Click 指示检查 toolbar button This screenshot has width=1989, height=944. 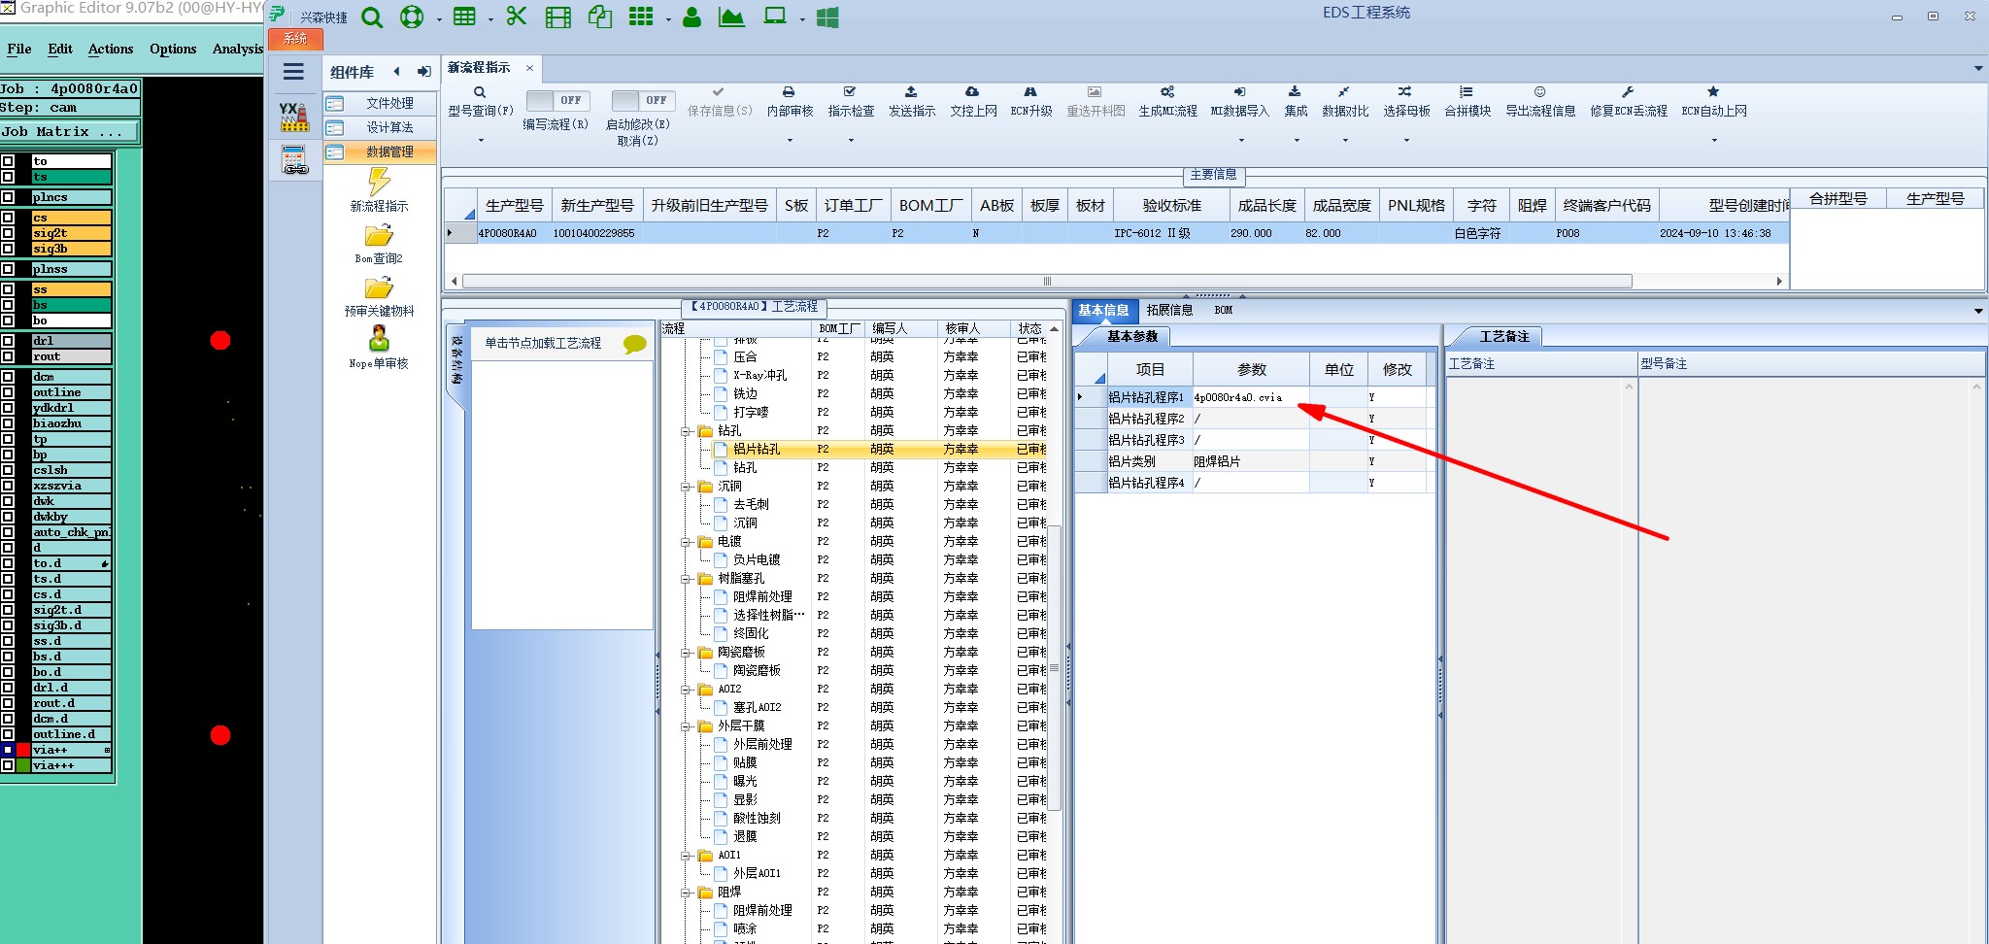tap(851, 102)
